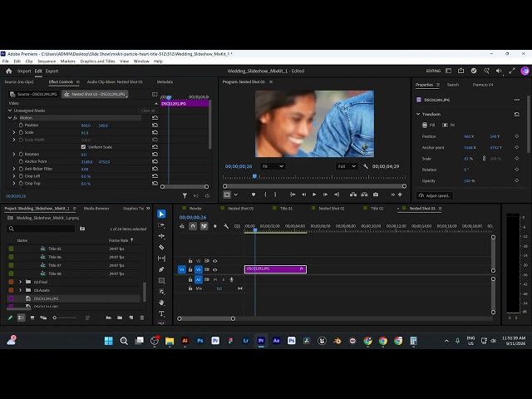The height and width of the screenshot is (399, 532).
Task: Select the Hand tool
Action: tap(161, 303)
